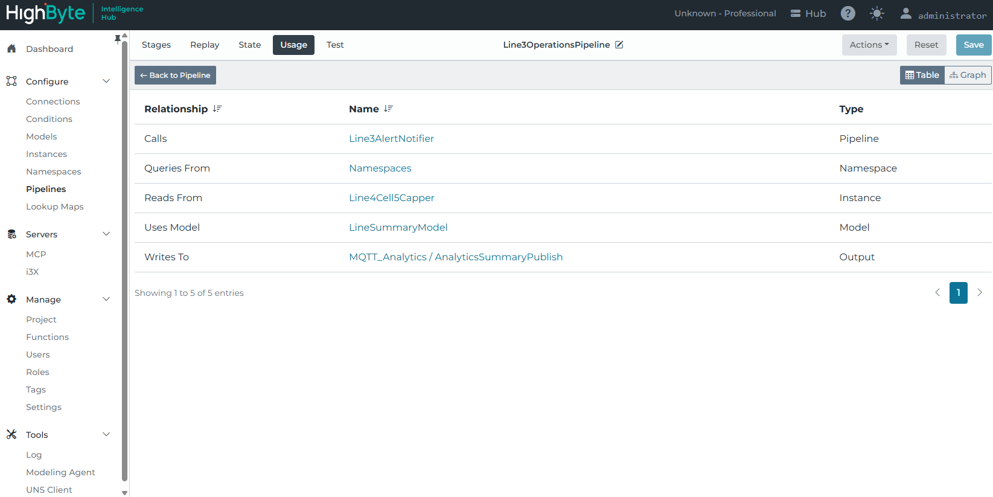This screenshot has height=497, width=993.
Task: Open Tags under Manage
Action: pos(36,390)
